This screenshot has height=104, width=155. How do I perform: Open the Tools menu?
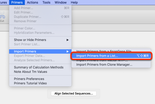coord(46,2)
